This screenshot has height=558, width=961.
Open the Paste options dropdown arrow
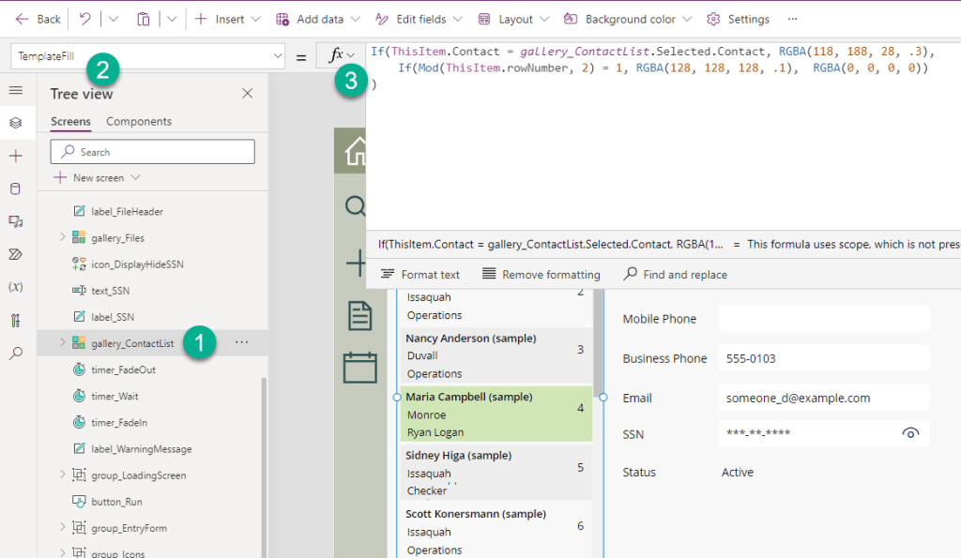(173, 19)
